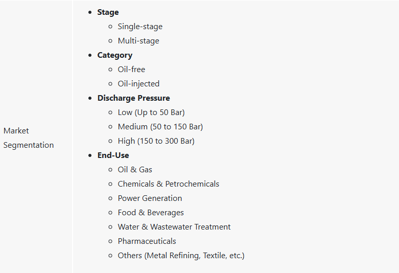
Task: Select Low (Up to 50 Bar)
Action: coord(151,112)
